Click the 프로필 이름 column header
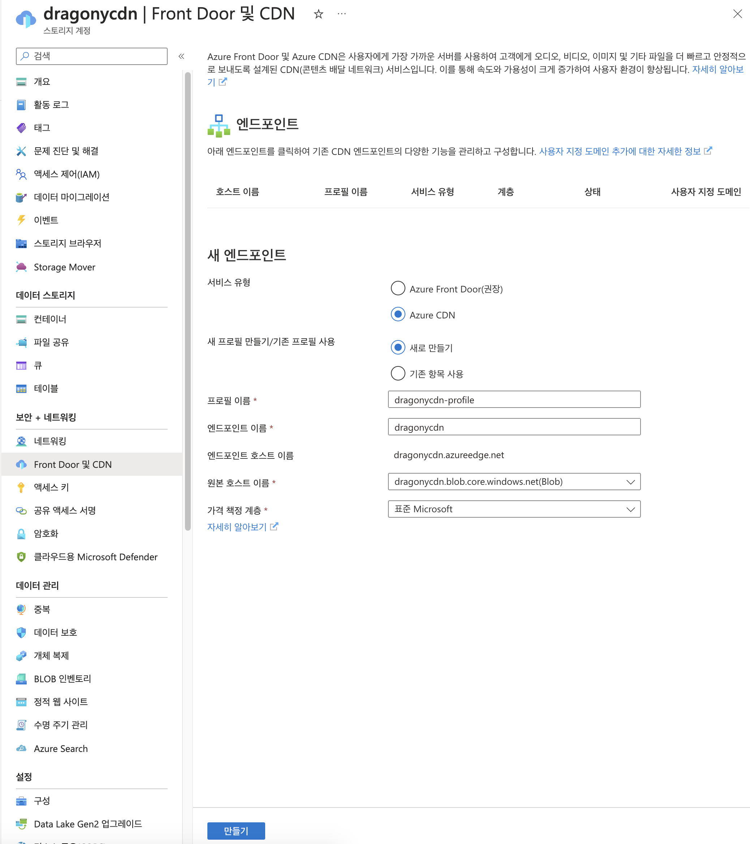 point(346,192)
